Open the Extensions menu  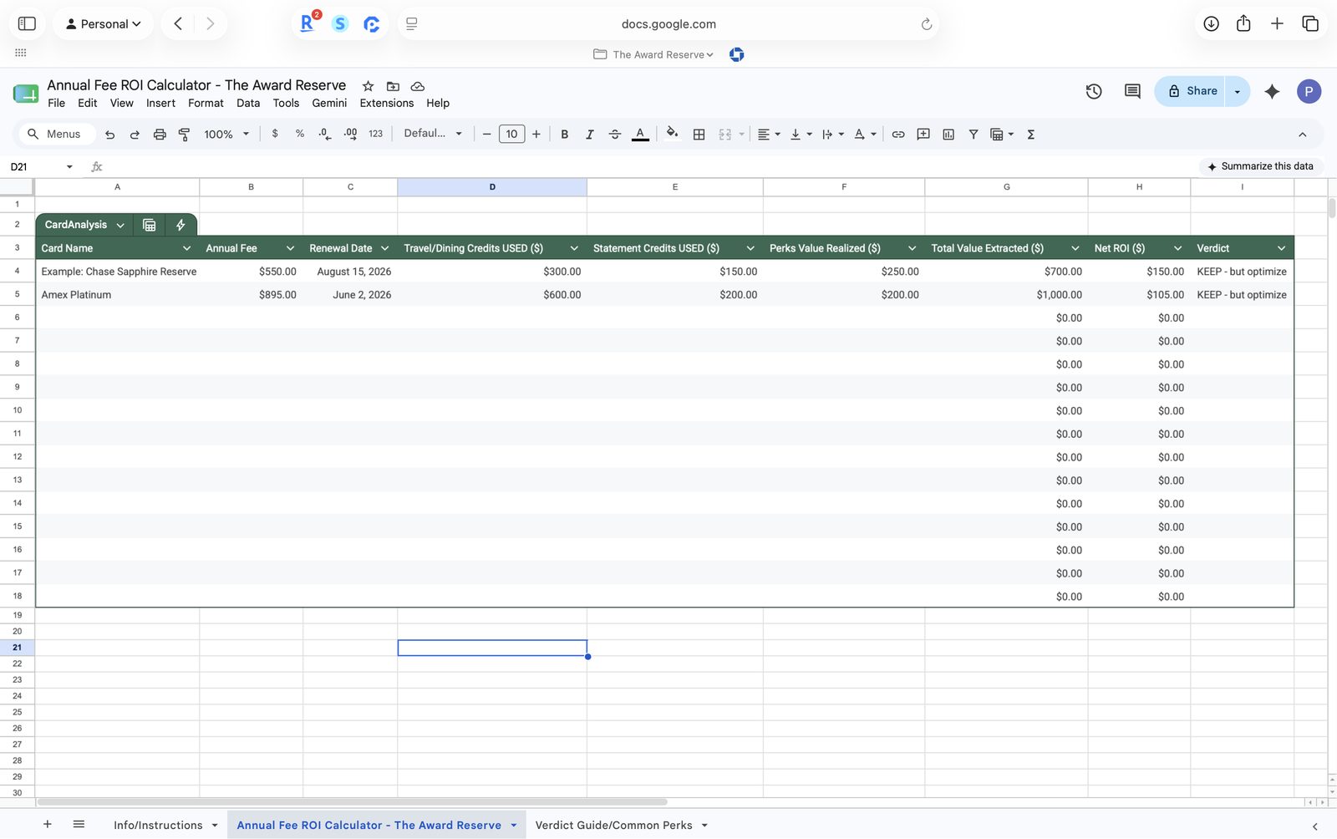click(387, 104)
